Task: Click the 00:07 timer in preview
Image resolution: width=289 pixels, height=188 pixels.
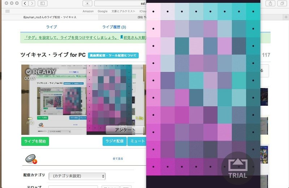Action: point(30,78)
